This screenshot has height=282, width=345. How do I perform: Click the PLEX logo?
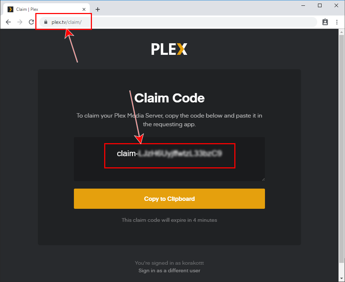click(x=169, y=49)
